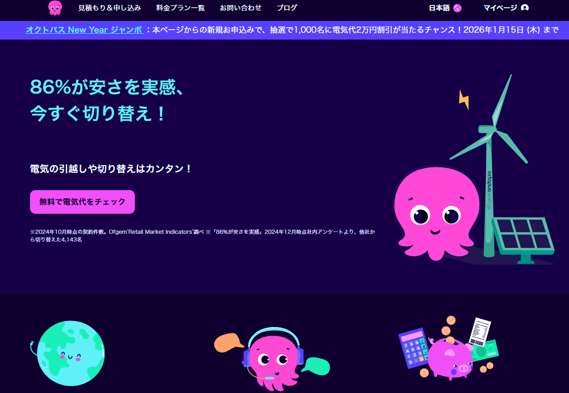Open 見積もり＆申し込み menu item
The image size is (569, 393).
[x=109, y=8]
